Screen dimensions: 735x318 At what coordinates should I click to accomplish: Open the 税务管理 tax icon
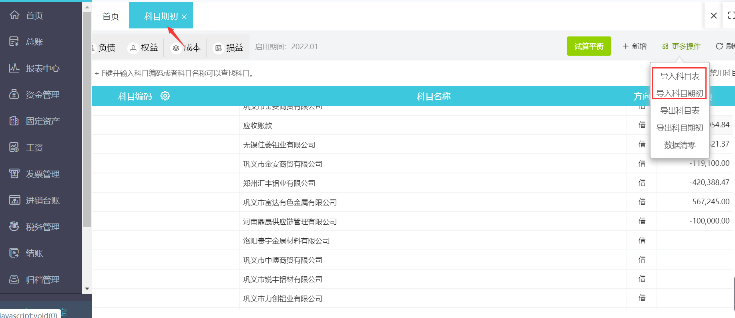pos(14,227)
